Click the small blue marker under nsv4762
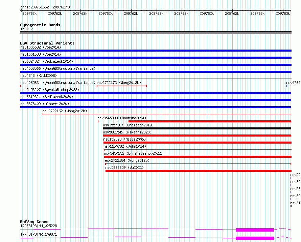Screen dimensions: 301x242 coord(287,86)
